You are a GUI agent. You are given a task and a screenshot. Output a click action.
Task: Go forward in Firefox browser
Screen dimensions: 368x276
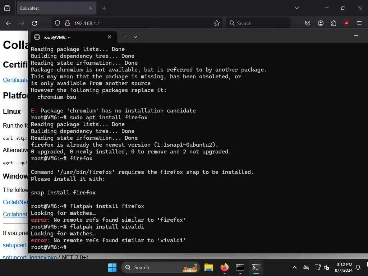pyautogui.click(x=21, y=23)
